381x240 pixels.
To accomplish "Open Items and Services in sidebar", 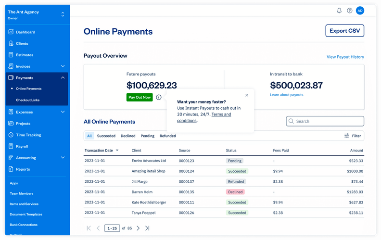I will (x=24, y=204).
